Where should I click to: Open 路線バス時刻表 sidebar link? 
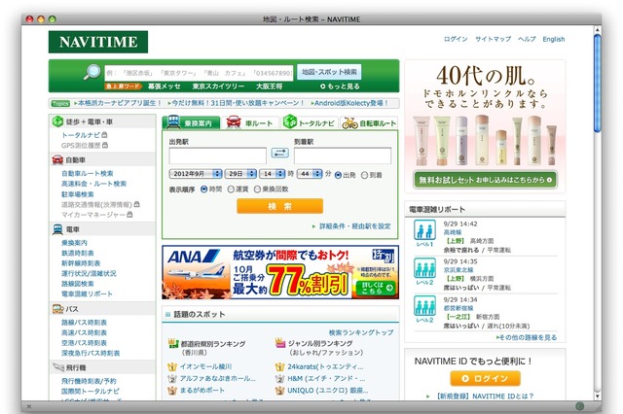click(x=84, y=323)
